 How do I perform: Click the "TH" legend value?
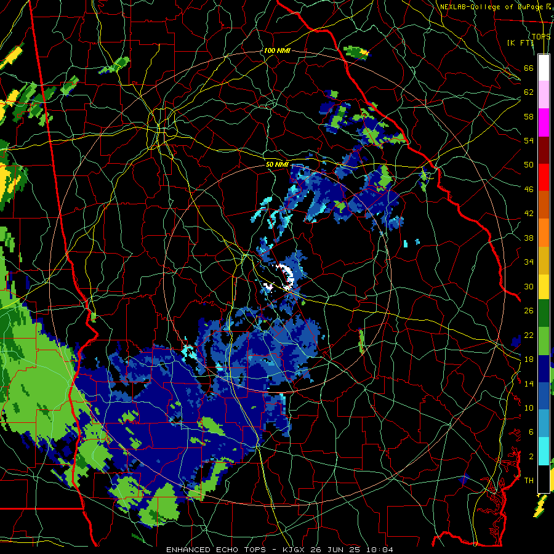(529, 481)
